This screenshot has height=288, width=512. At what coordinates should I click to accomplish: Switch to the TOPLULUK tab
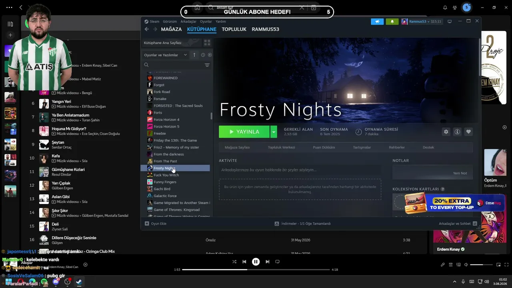[234, 29]
